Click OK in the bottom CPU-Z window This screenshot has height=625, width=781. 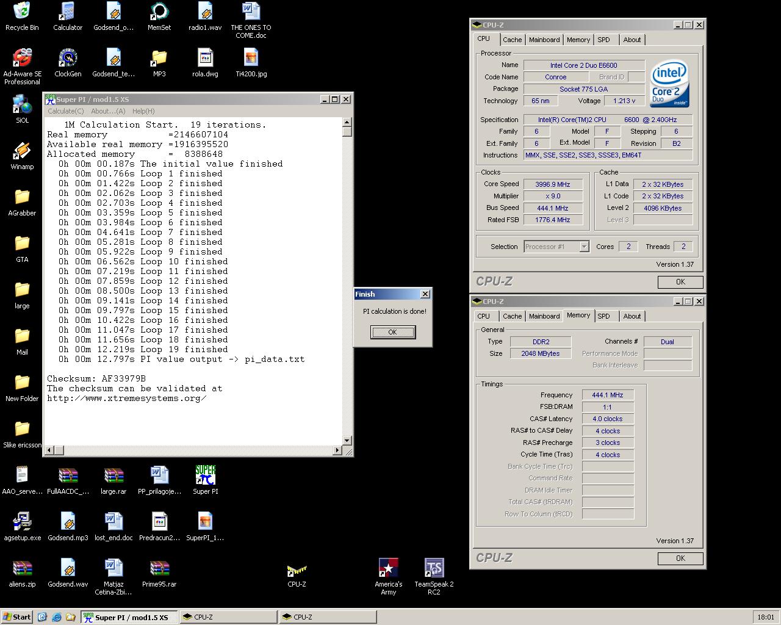pyautogui.click(x=680, y=558)
